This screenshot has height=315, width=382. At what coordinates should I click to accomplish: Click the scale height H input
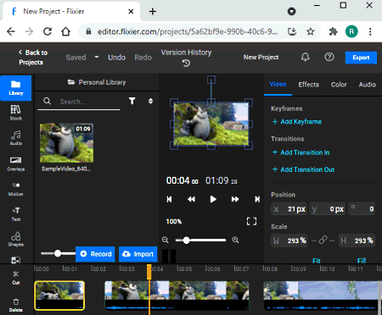pos(357,240)
